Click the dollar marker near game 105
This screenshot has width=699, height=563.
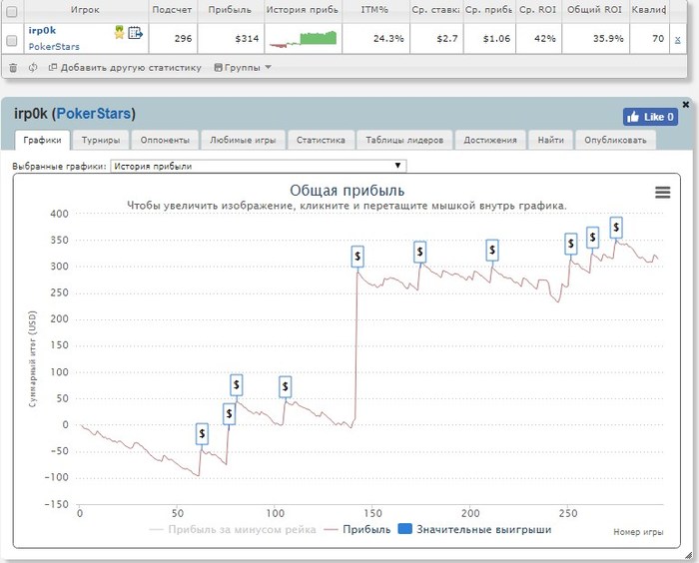(x=286, y=387)
